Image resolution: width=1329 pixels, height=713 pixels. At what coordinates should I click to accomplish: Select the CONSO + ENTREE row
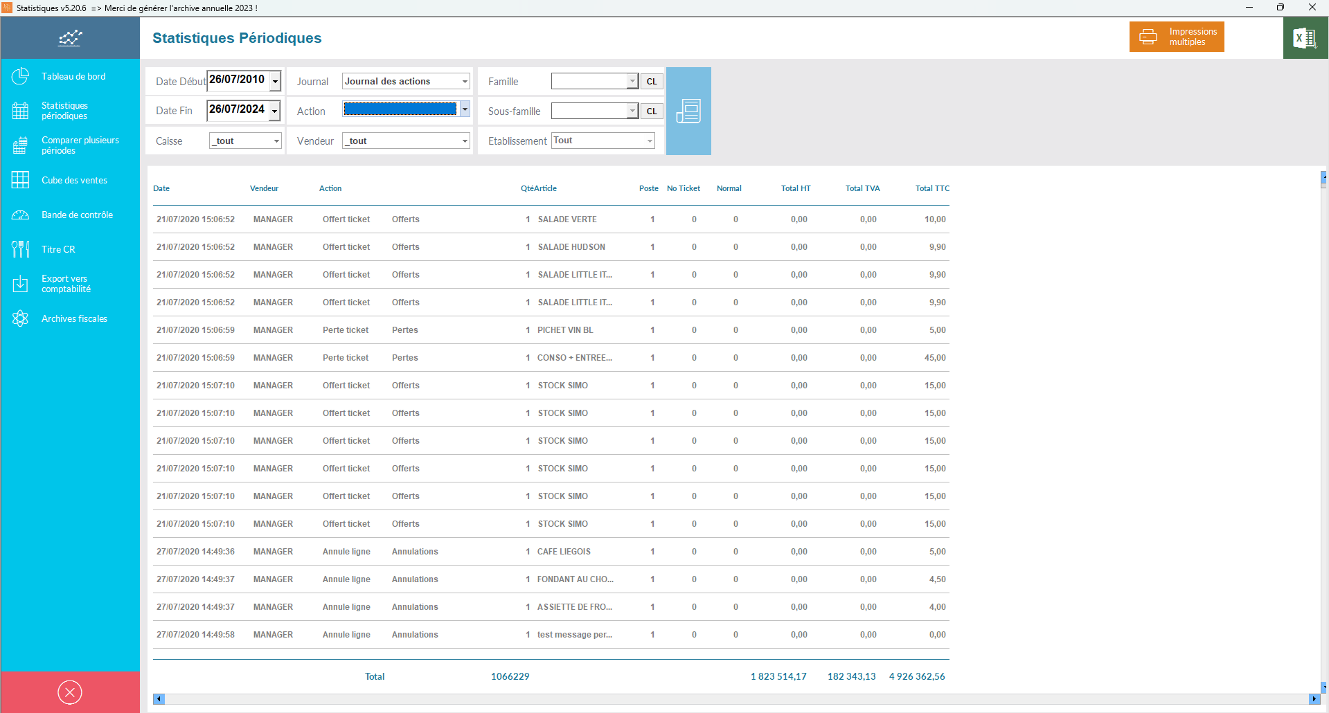551,358
